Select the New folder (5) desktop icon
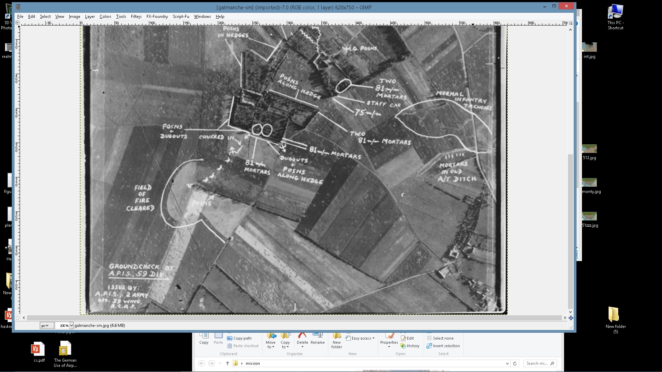This screenshot has height=372, width=662. (x=615, y=320)
